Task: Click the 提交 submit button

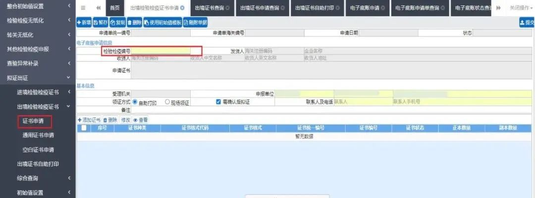Action: click(527, 22)
